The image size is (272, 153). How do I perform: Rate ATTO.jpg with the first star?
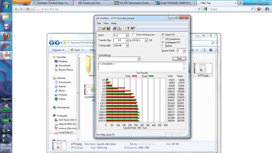click(x=140, y=144)
